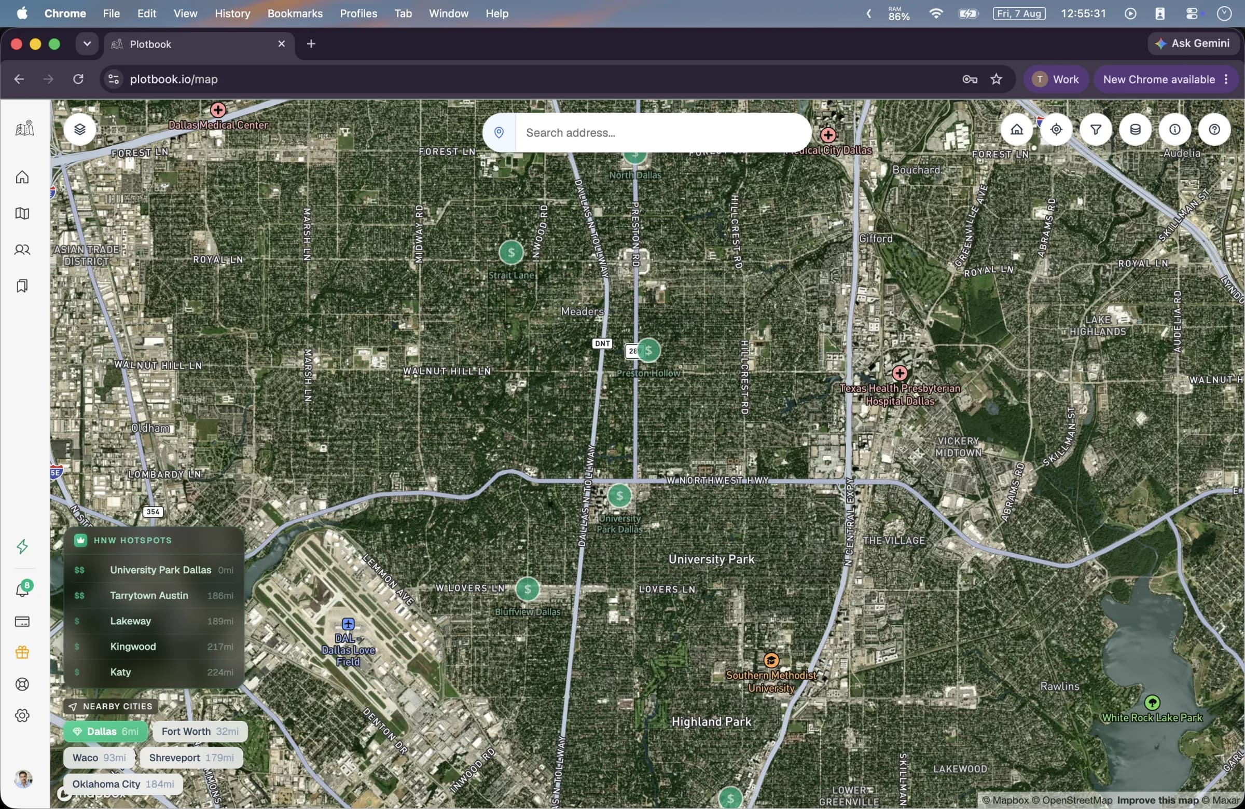Open a new Chrome tab

point(311,44)
